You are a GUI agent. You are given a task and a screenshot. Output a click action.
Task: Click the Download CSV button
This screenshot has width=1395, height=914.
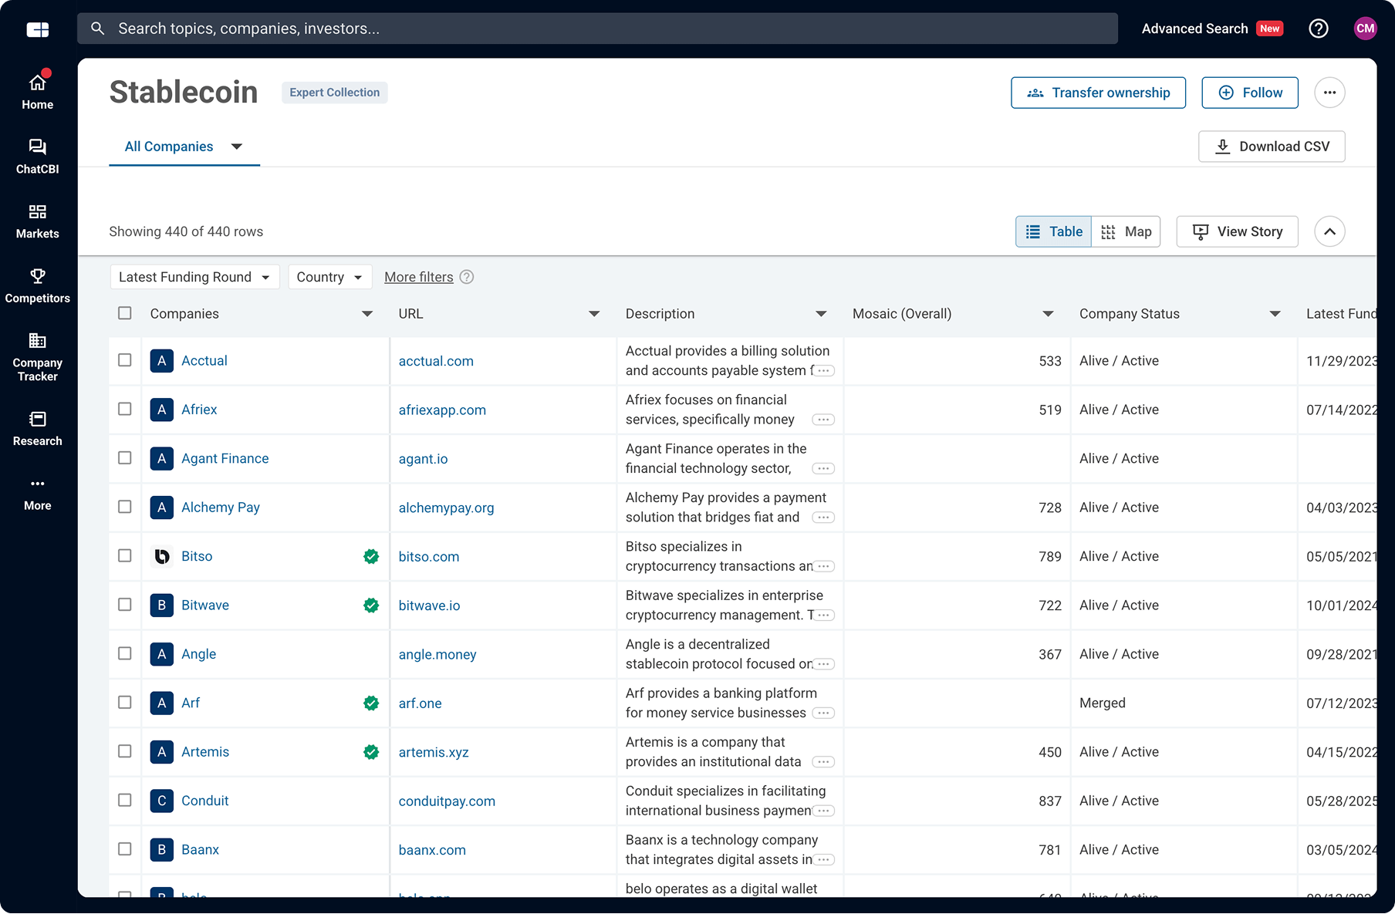[x=1272, y=147]
